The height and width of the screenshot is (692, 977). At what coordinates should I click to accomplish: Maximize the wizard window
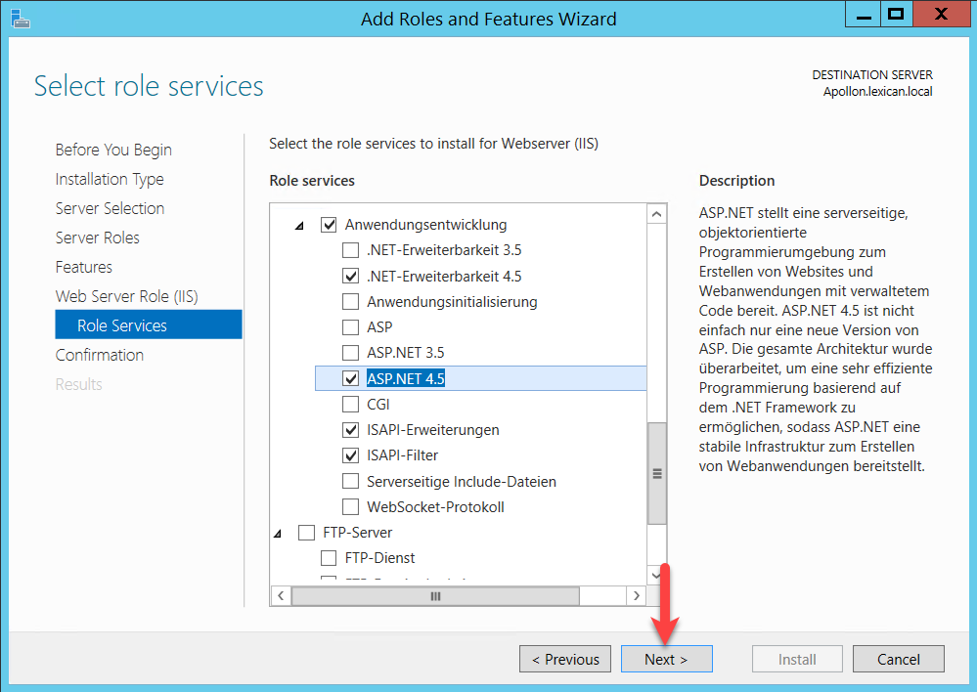[893, 15]
